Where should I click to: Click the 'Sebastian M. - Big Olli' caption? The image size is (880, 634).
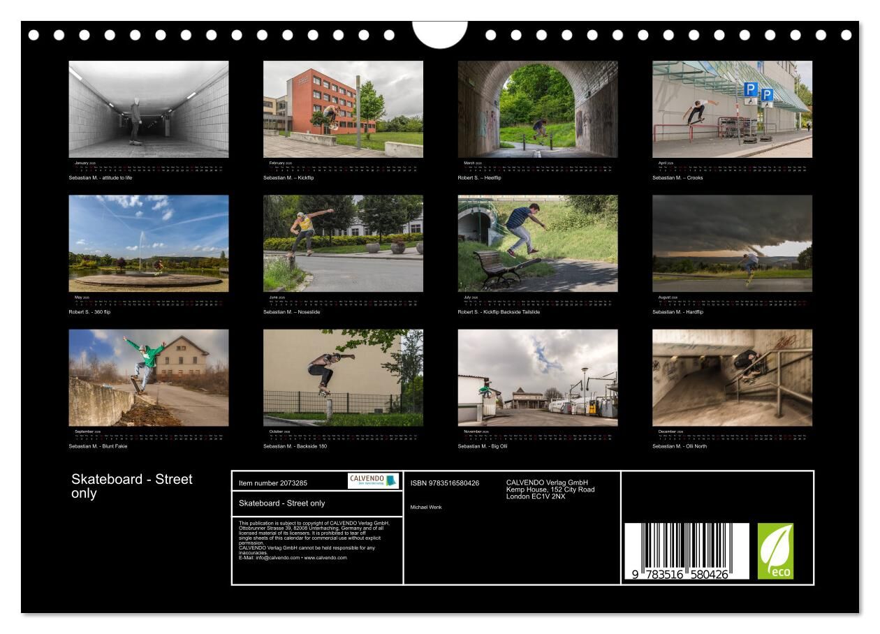click(483, 446)
